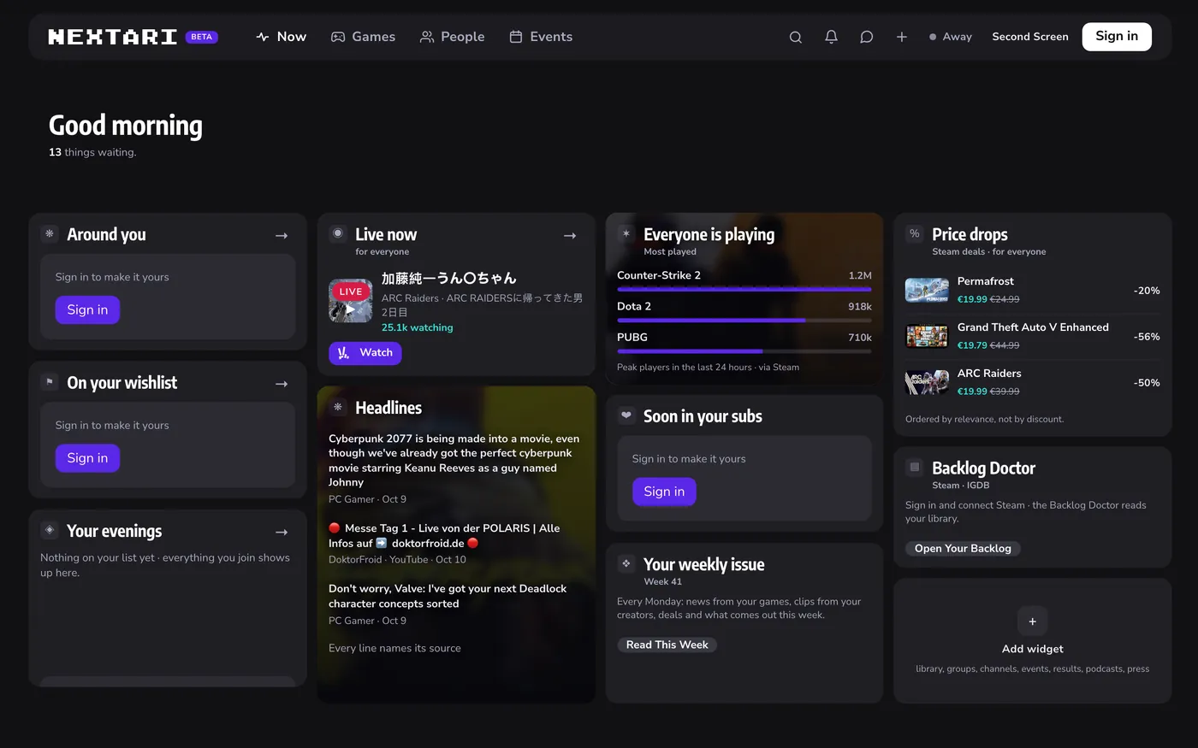Expand Your evenings with its arrow
Screen dimensions: 1198x748
282,532
